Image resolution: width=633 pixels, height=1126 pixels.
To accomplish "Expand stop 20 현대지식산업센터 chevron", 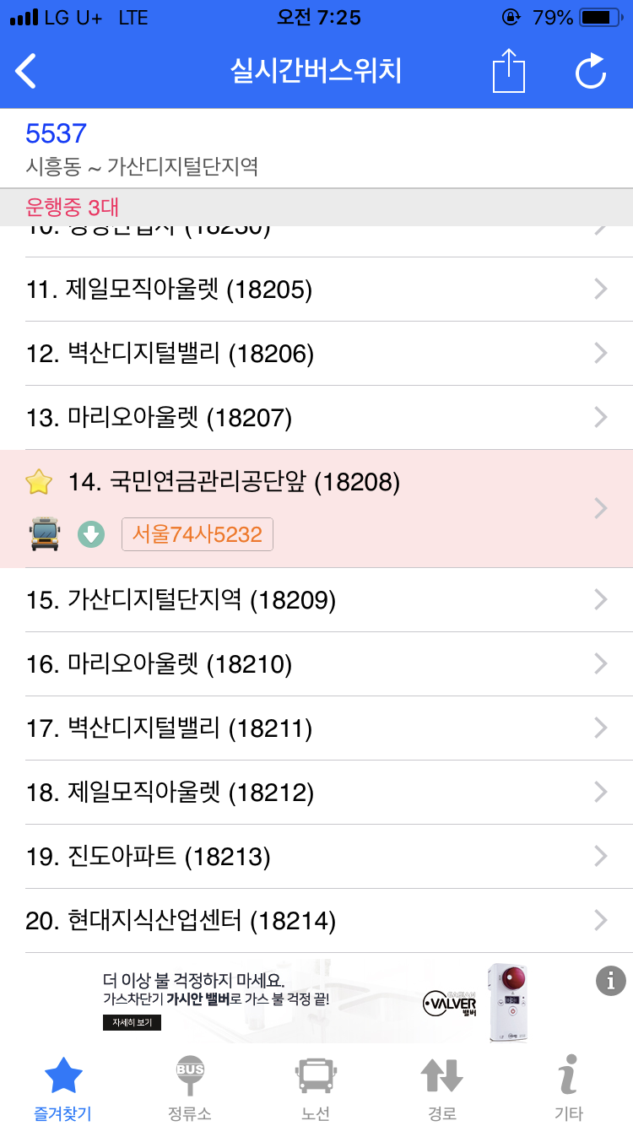I will pyautogui.click(x=601, y=920).
